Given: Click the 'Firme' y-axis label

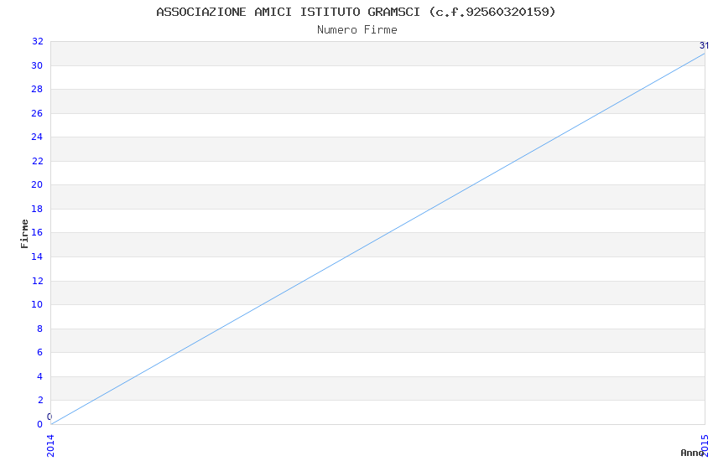Looking at the screenshot, I should (x=24, y=234).
